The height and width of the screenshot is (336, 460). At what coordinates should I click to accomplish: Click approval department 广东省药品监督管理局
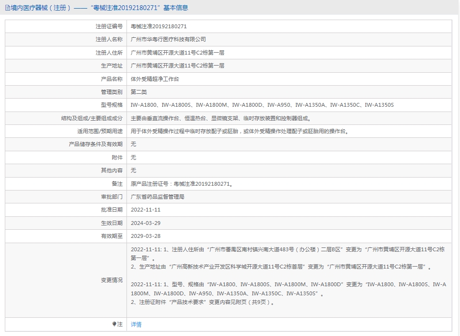pos(158,197)
